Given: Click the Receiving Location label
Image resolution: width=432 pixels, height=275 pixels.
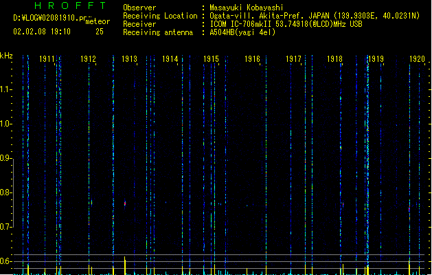Looking at the screenshot, I should point(160,16).
